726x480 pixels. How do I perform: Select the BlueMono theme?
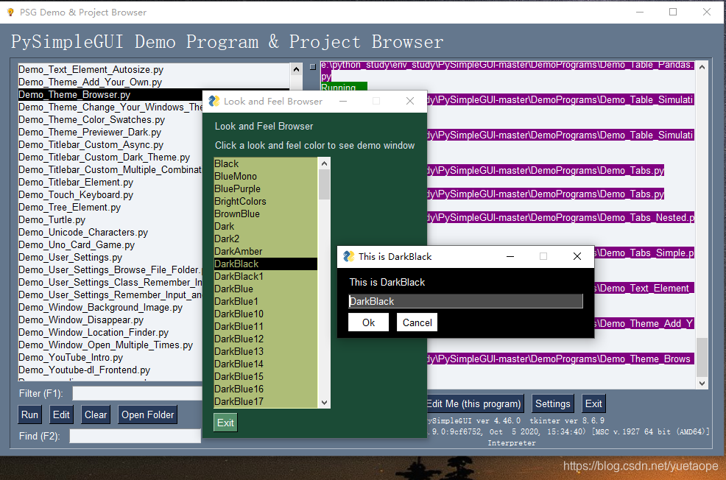265,177
